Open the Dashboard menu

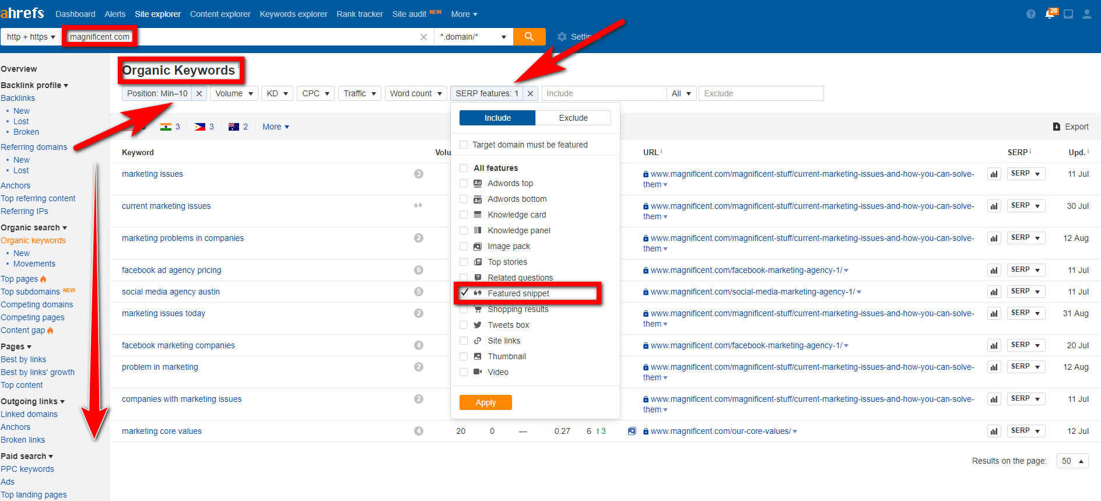coord(75,14)
